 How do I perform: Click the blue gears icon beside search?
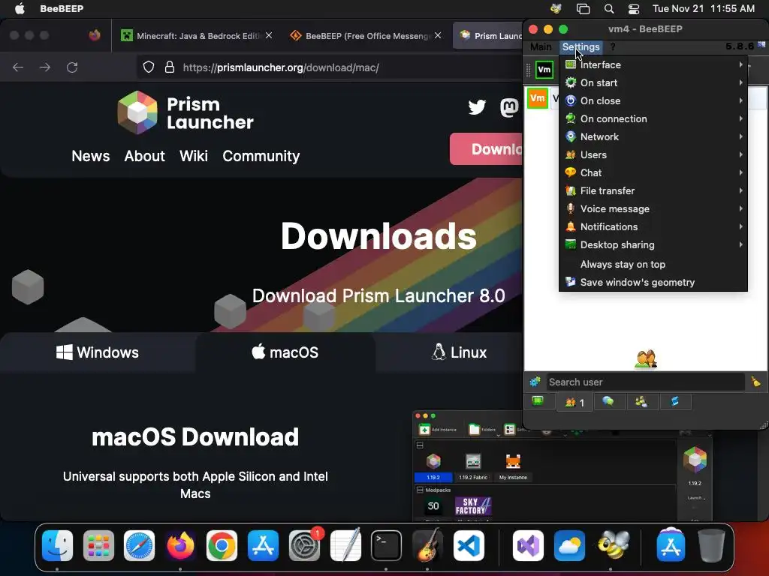[535, 382]
